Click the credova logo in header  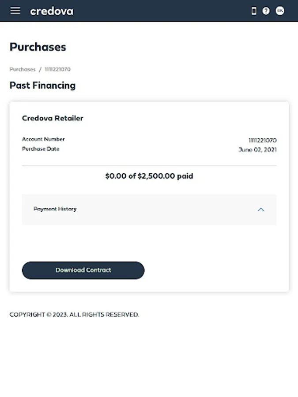pyautogui.click(x=52, y=11)
